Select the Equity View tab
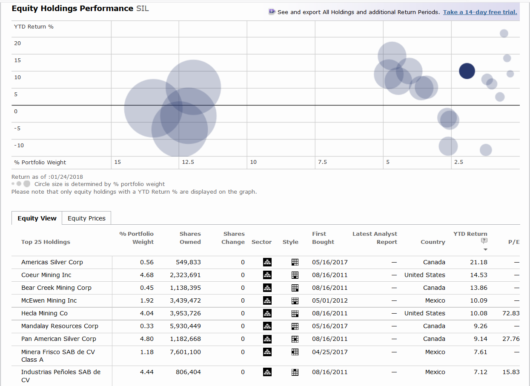The image size is (530, 386). 37,218
